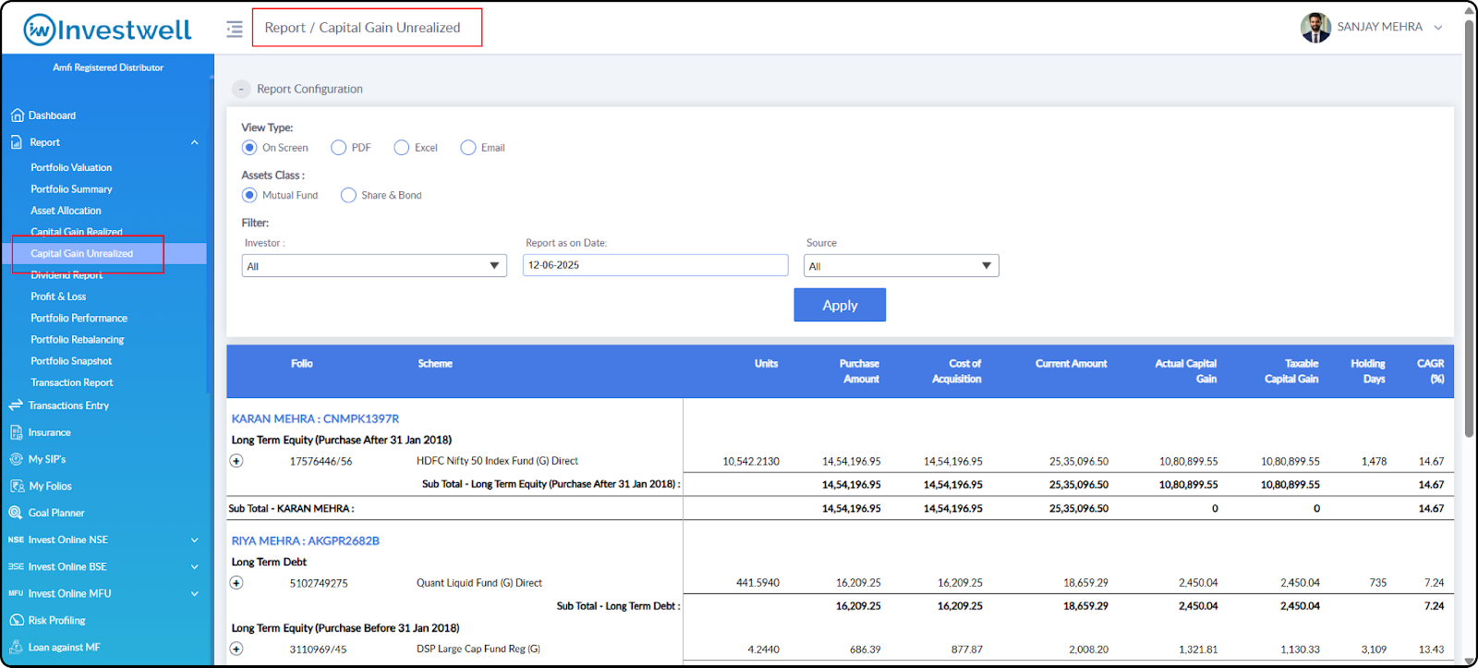
Task: Open the Investor dropdown
Action: pyautogui.click(x=374, y=266)
